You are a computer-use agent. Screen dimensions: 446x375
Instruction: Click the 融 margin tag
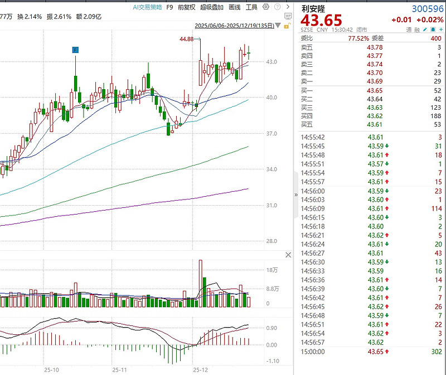tap(417, 30)
